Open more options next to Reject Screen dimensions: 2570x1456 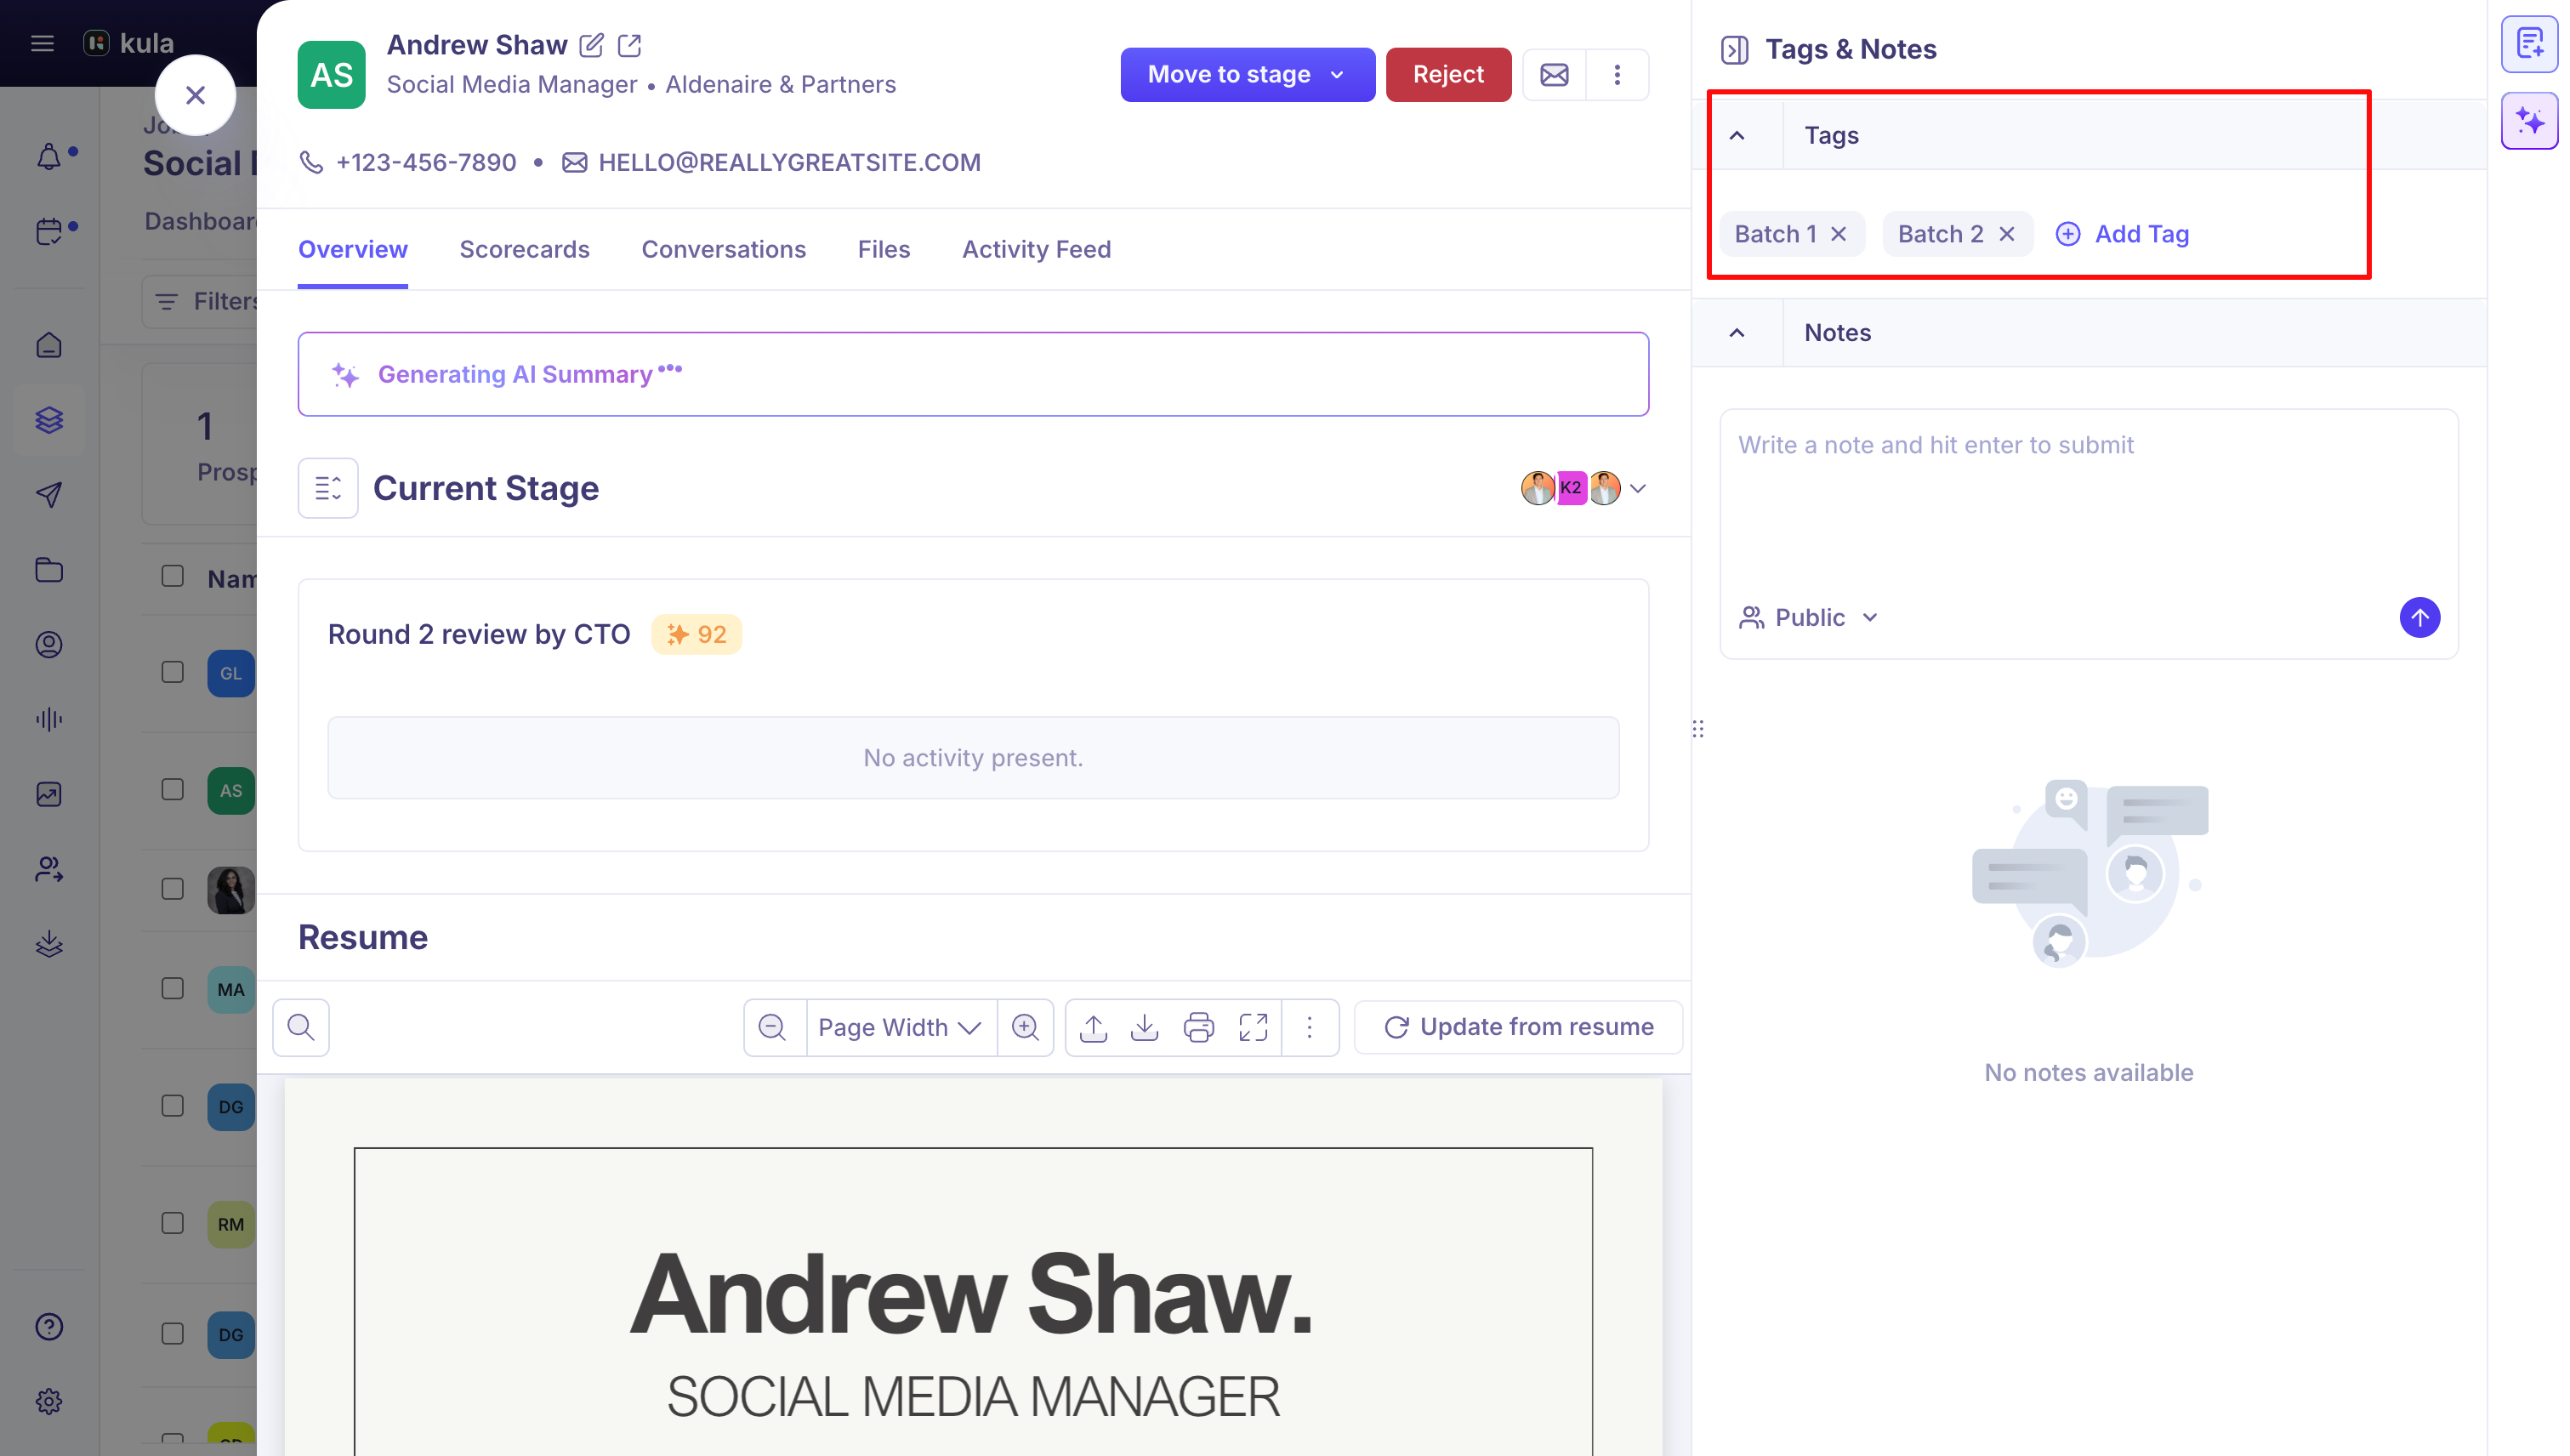[1617, 75]
